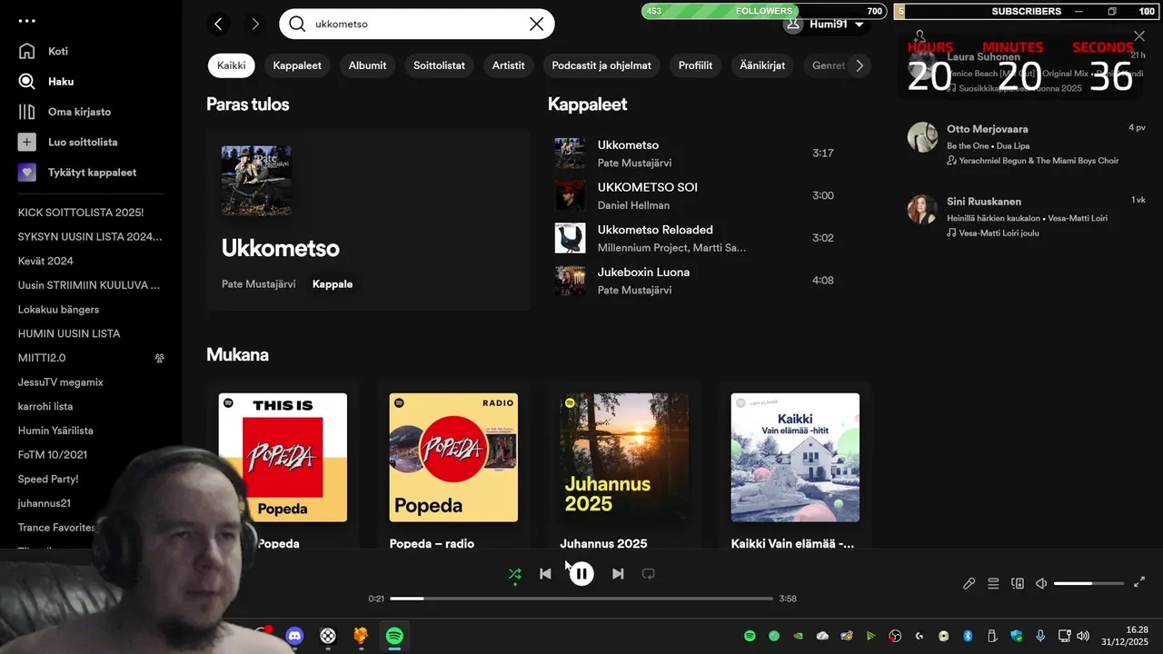Open Windows Security shield tray icon

[x=1016, y=636]
